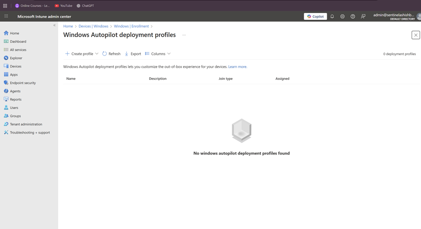Open the Copilot button
This screenshot has height=229, width=421.
(x=315, y=17)
